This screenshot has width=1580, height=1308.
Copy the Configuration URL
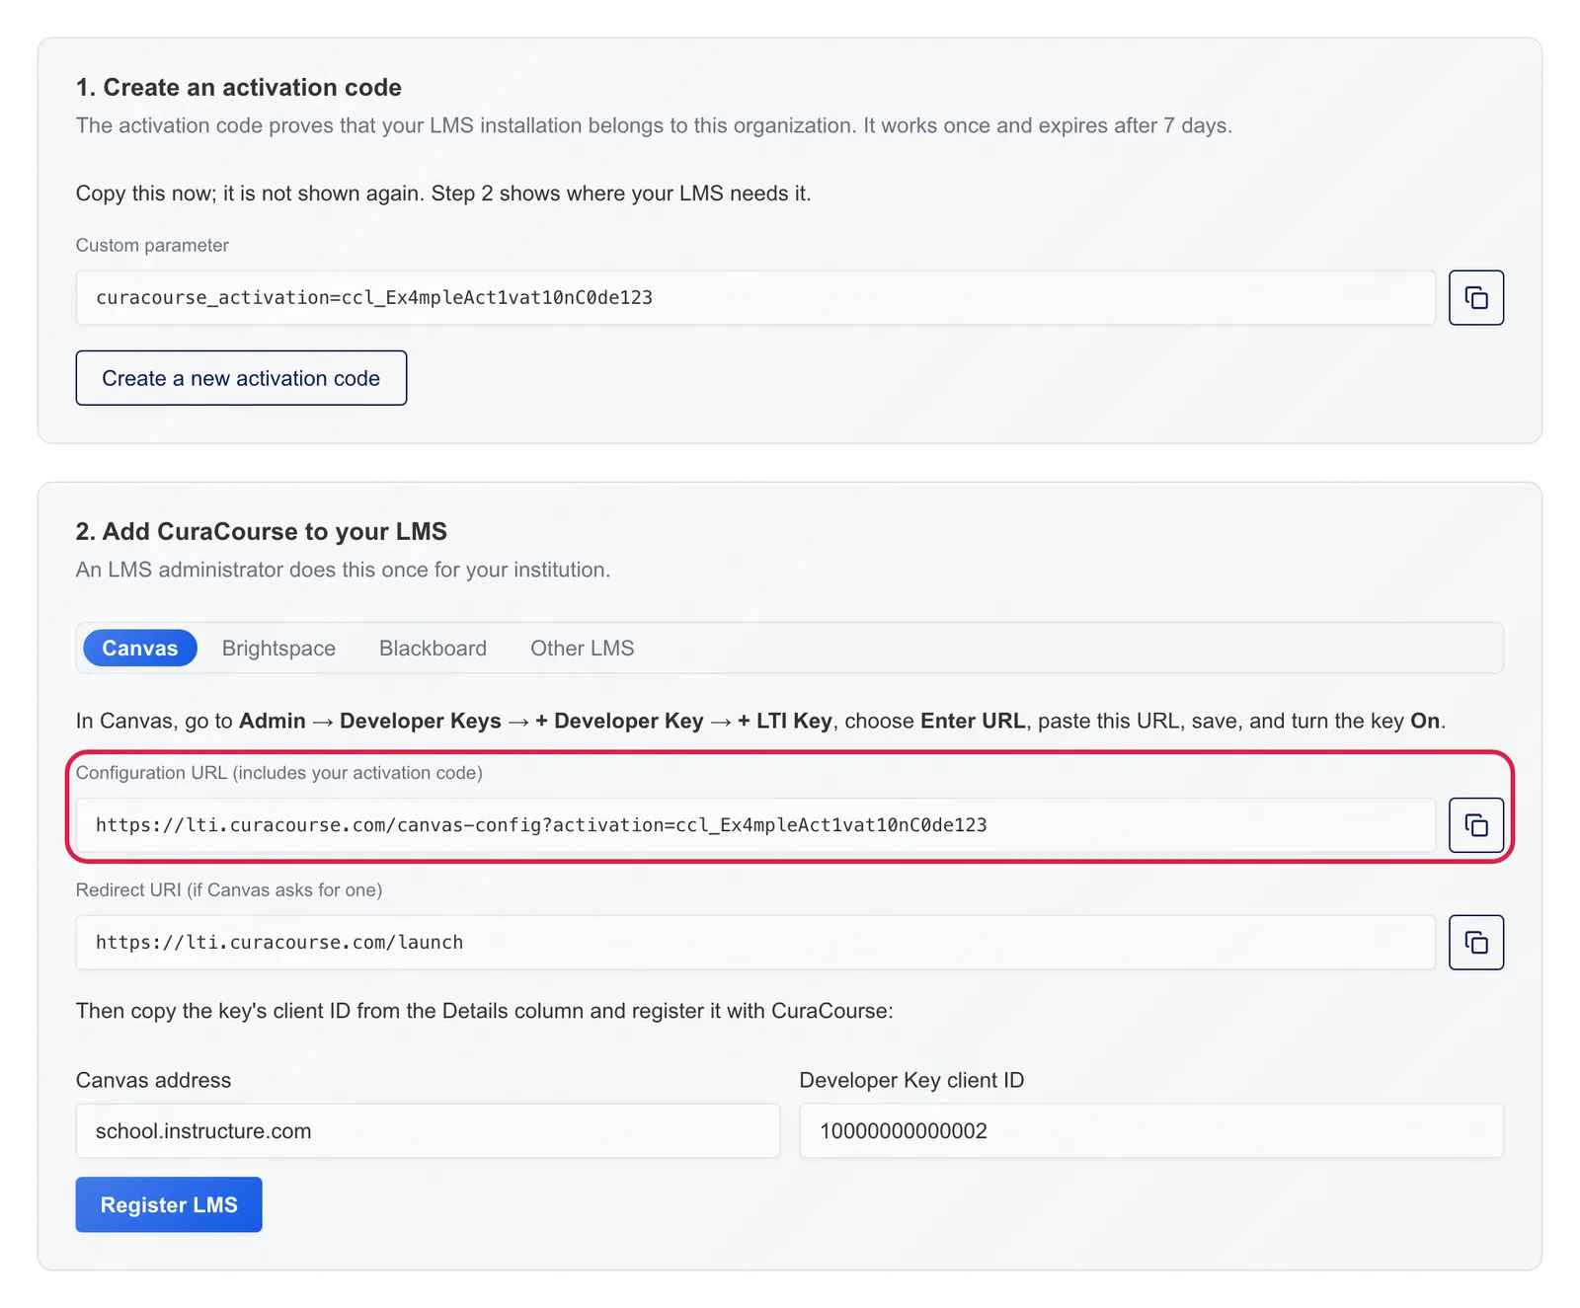[x=1475, y=825]
